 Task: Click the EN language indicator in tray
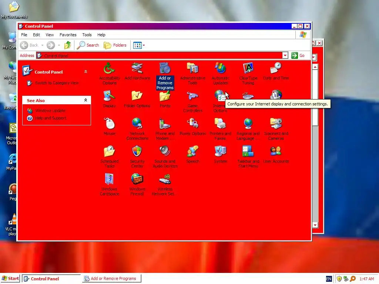pyautogui.click(x=329, y=279)
